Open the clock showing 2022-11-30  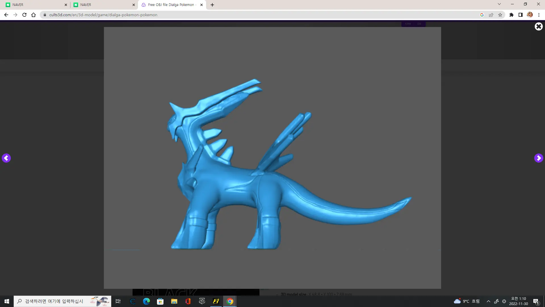point(519,301)
